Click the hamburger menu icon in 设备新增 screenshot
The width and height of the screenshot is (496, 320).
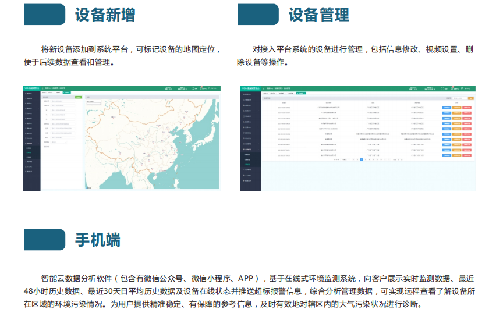tap(42, 88)
